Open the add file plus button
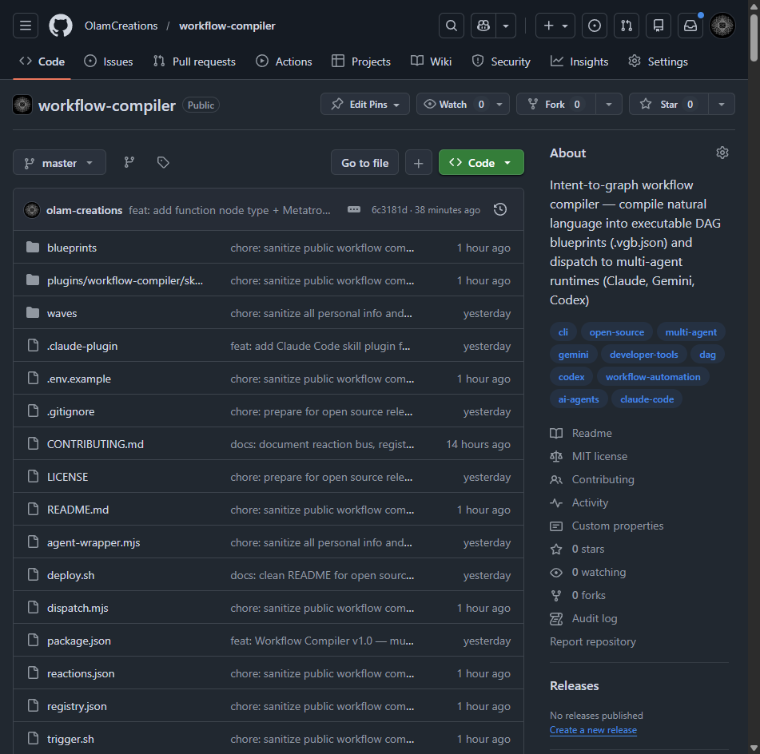Image resolution: width=760 pixels, height=754 pixels. tap(418, 162)
